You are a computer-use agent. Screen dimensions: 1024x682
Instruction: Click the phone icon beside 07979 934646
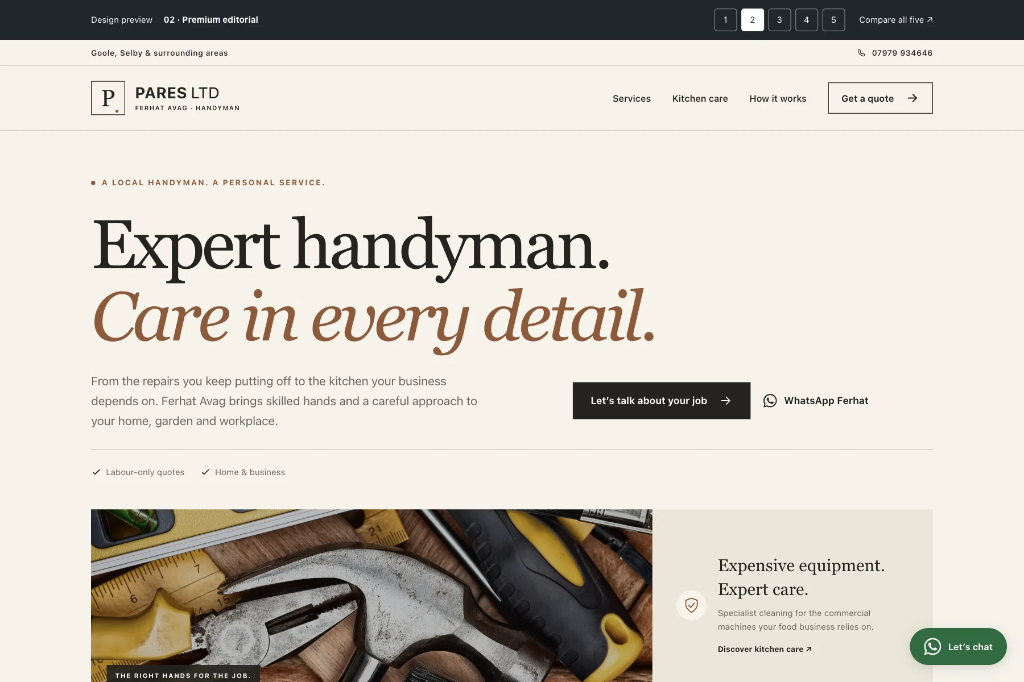861,53
